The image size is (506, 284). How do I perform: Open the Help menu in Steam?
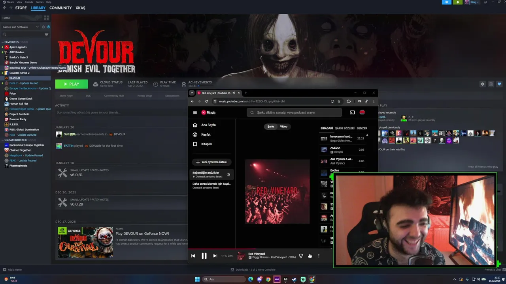point(49,2)
